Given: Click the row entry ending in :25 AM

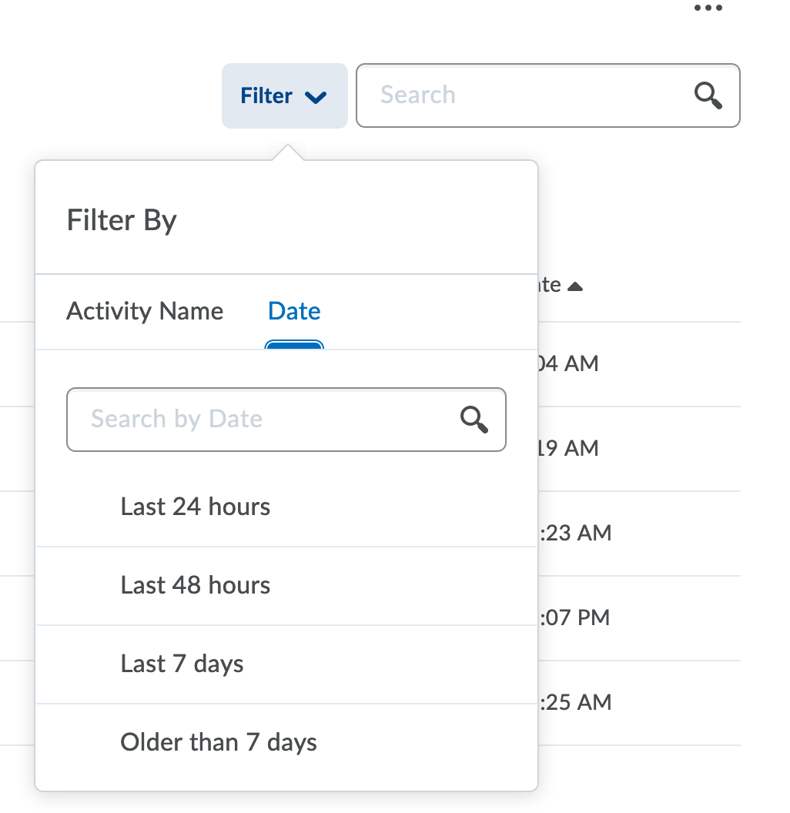Looking at the screenshot, I should [x=575, y=702].
